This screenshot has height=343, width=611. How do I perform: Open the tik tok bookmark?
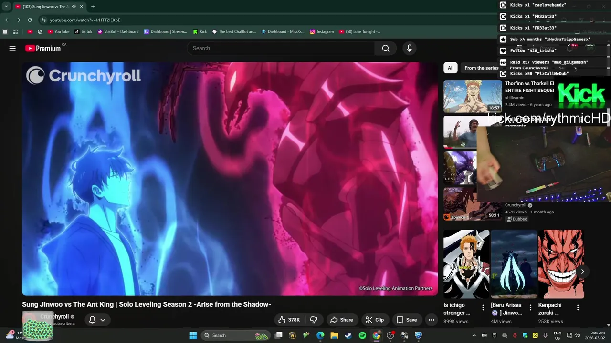(84, 32)
